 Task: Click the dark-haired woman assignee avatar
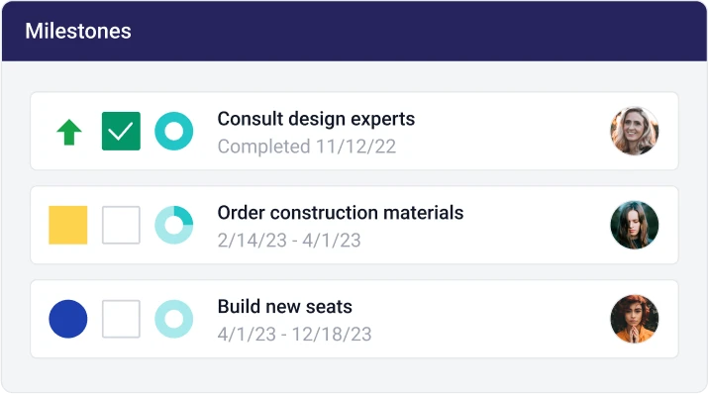[635, 225]
